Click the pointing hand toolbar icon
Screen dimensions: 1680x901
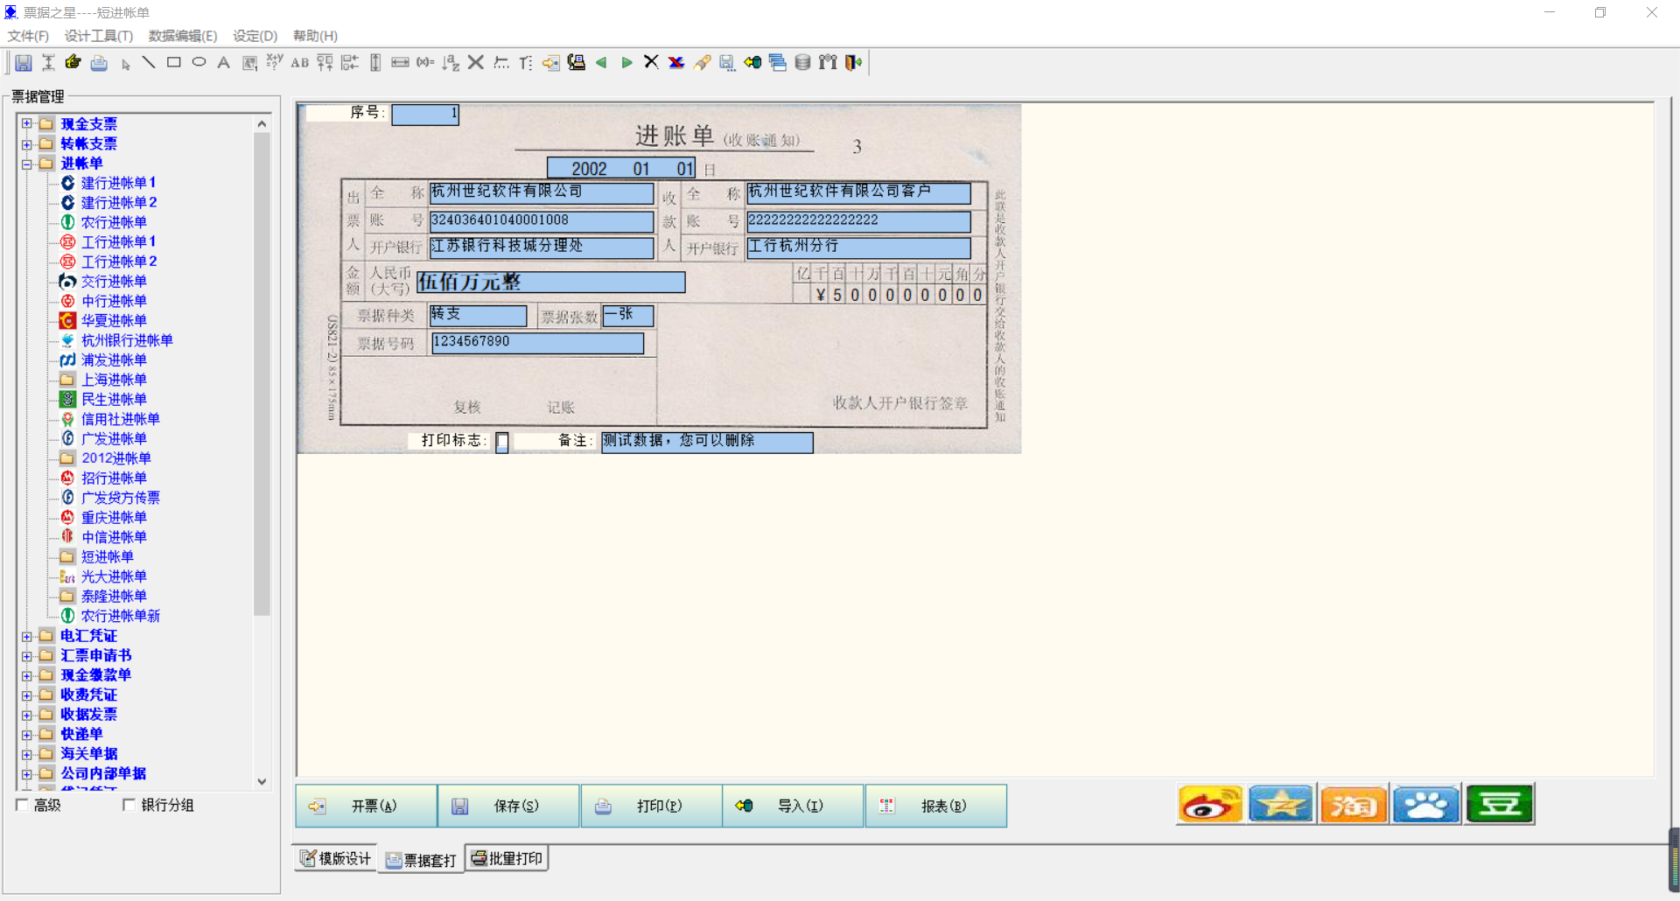(73, 62)
